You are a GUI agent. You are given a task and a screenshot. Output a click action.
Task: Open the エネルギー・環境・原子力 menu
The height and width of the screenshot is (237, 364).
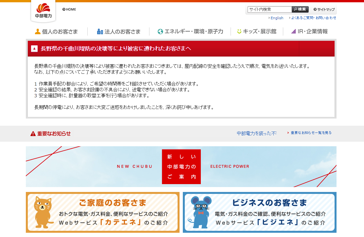(190, 32)
